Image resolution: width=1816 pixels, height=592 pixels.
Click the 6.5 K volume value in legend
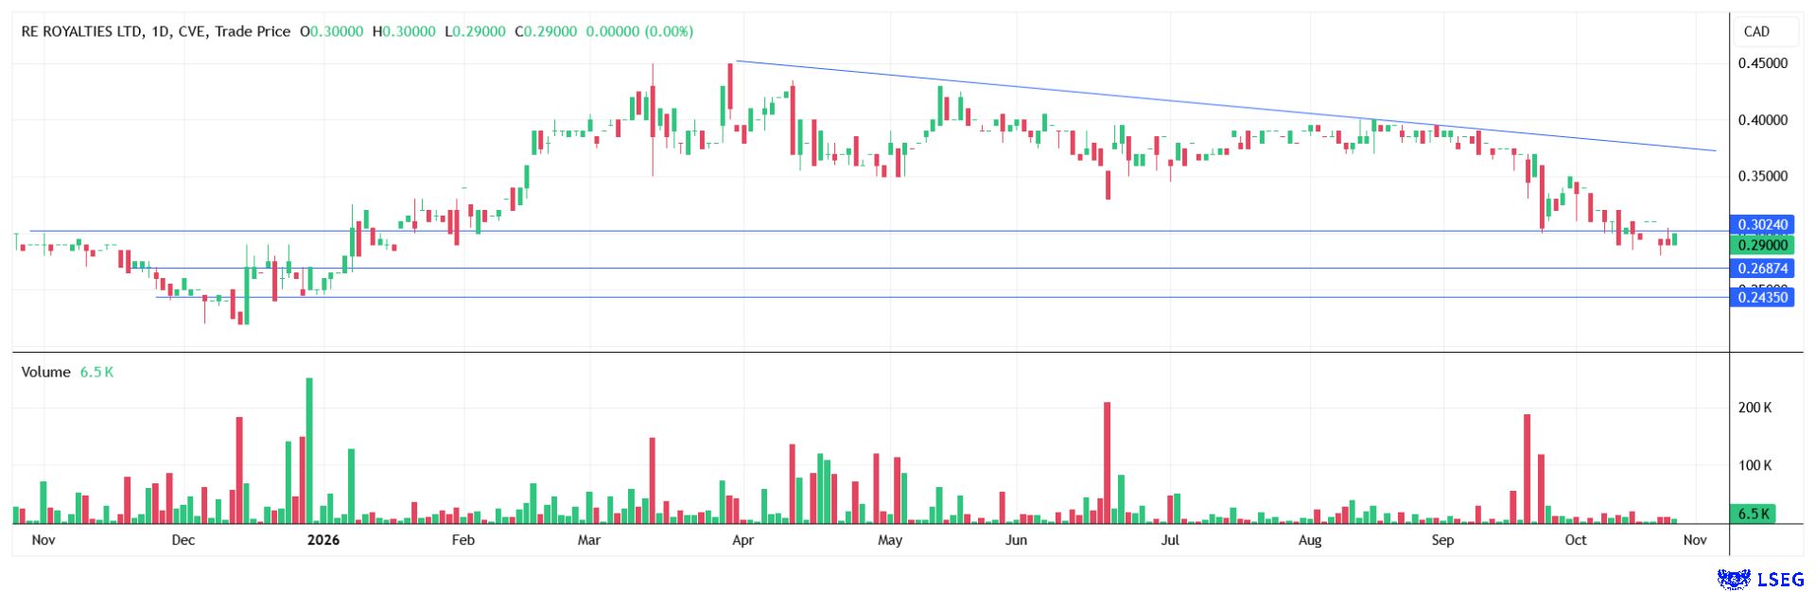[96, 372]
